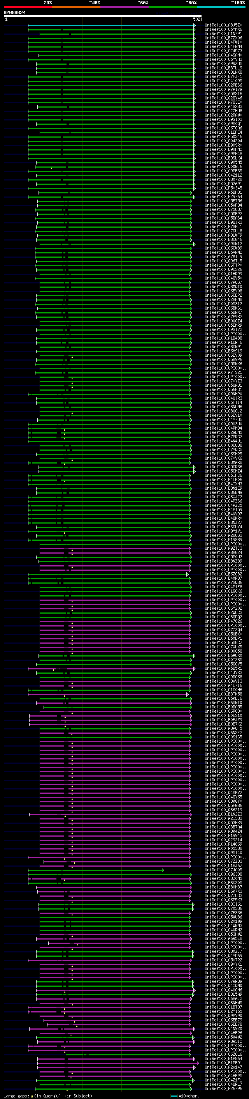
Task: Select hit label UniRef100_Q6Y202
Action: 223,609
